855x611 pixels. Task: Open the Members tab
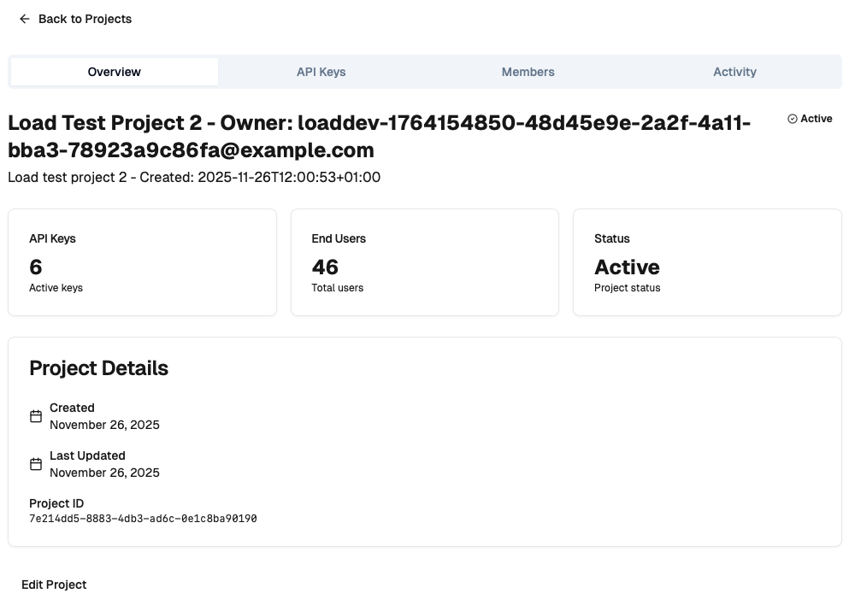[528, 72]
